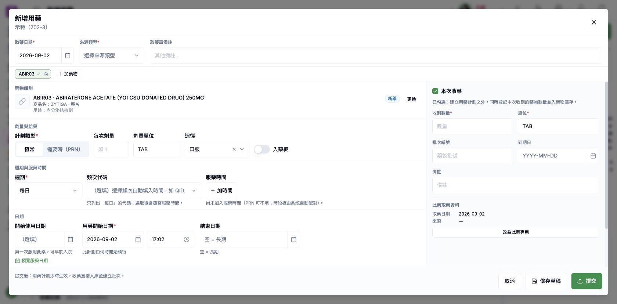
Task: Open the 來源類型 dropdown
Action: [x=112, y=55]
